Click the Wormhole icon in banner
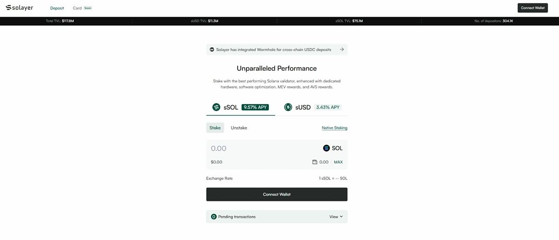Viewport: 559px width, 240px height. 211,49
